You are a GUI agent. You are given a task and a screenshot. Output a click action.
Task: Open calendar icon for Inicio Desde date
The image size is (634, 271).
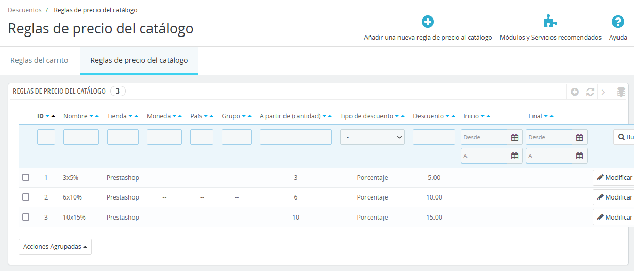pos(514,137)
